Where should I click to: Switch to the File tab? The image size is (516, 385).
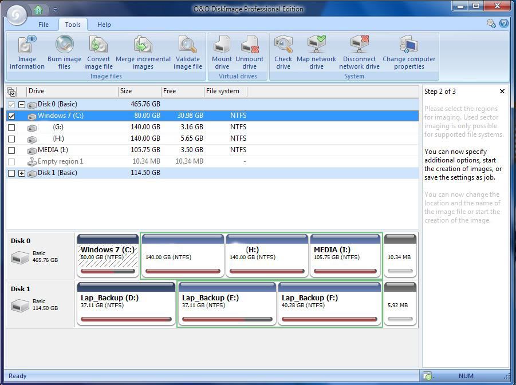44,25
